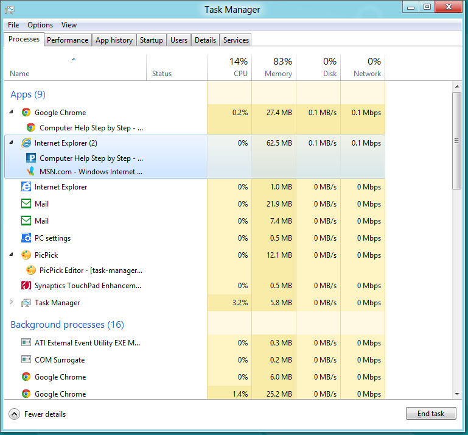
Task: Sort by the Disk column header
Action: [x=318, y=68]
